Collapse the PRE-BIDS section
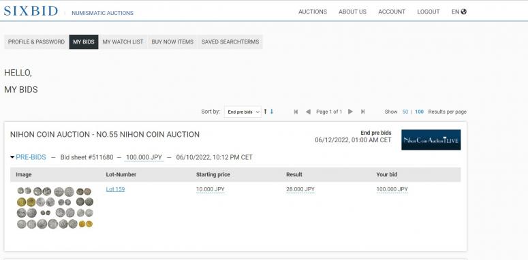The width and height of the screenshot is (528, 260). (29, 157)
